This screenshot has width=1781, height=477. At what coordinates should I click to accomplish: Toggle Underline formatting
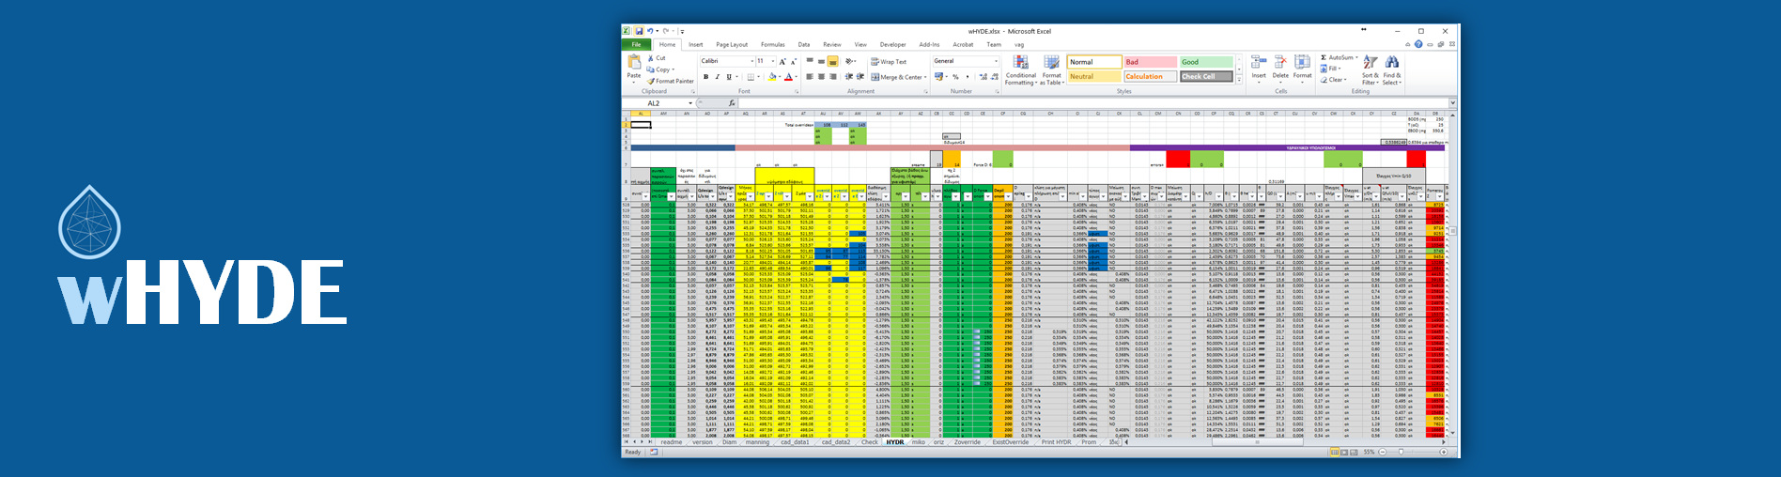(729, 77)
